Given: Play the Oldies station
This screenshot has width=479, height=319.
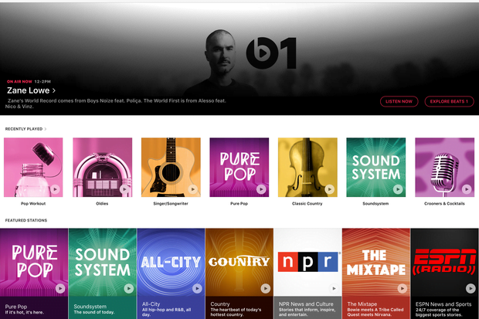Looking at the screenshot, I should coord(124,189).
